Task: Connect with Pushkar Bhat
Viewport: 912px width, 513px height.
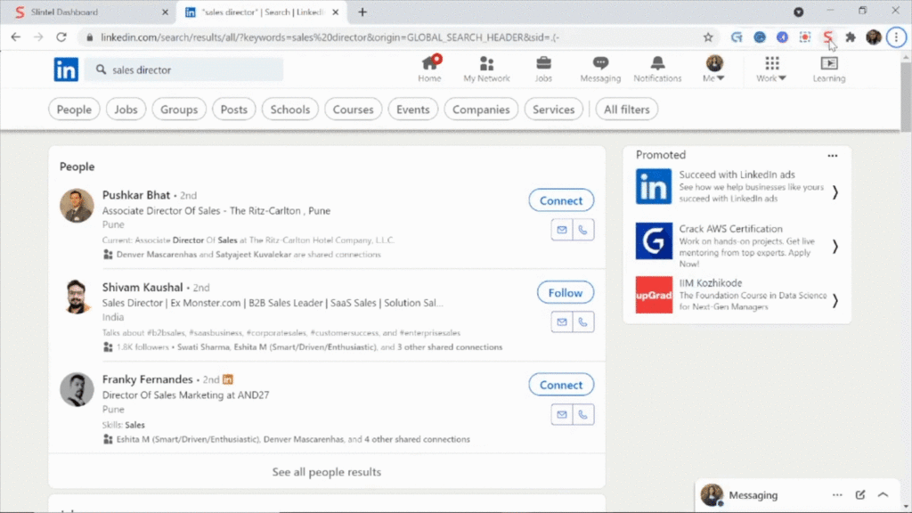Action: pos(561,200)
